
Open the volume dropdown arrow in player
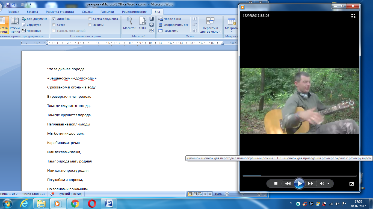(328, 184)
